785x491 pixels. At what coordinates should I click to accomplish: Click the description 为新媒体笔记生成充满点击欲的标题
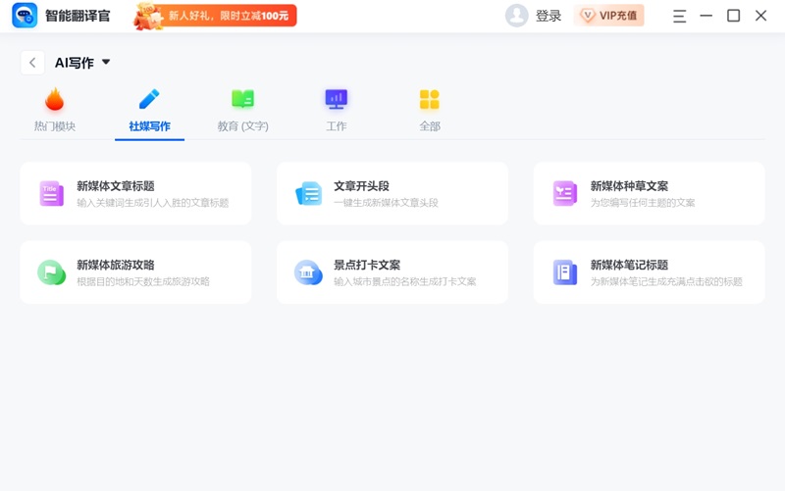(x=666, y=281)
